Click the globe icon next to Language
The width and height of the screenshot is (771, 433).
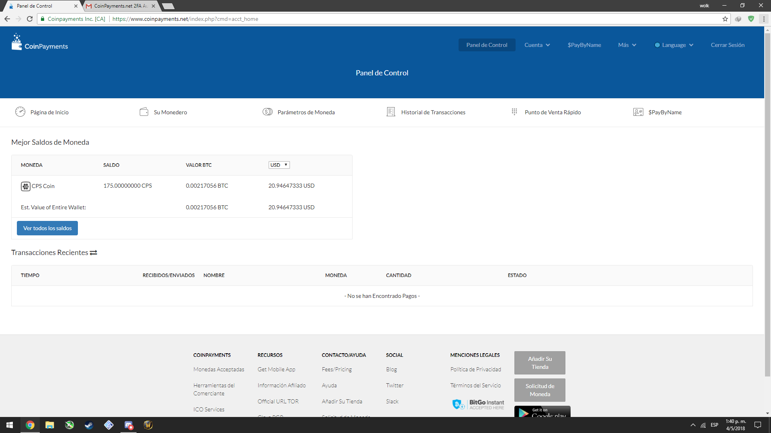[657, 45]
